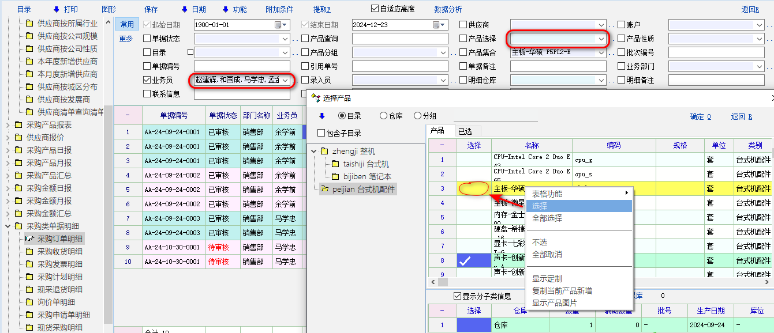Click the blue arrow icon beside 日期
The image size is (774, 333).
coord(184,9)
